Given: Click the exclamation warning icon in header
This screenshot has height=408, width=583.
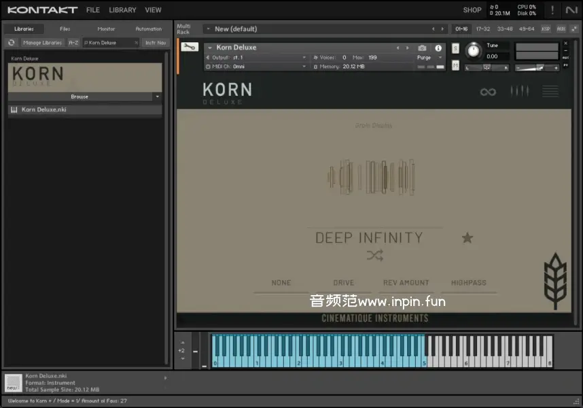Looking at the screenshot, I should (552, 10).
